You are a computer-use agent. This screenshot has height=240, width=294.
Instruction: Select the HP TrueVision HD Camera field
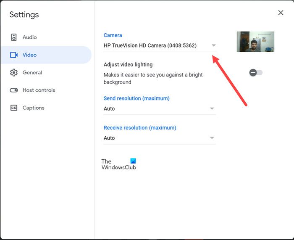click(x=150, y=45)
